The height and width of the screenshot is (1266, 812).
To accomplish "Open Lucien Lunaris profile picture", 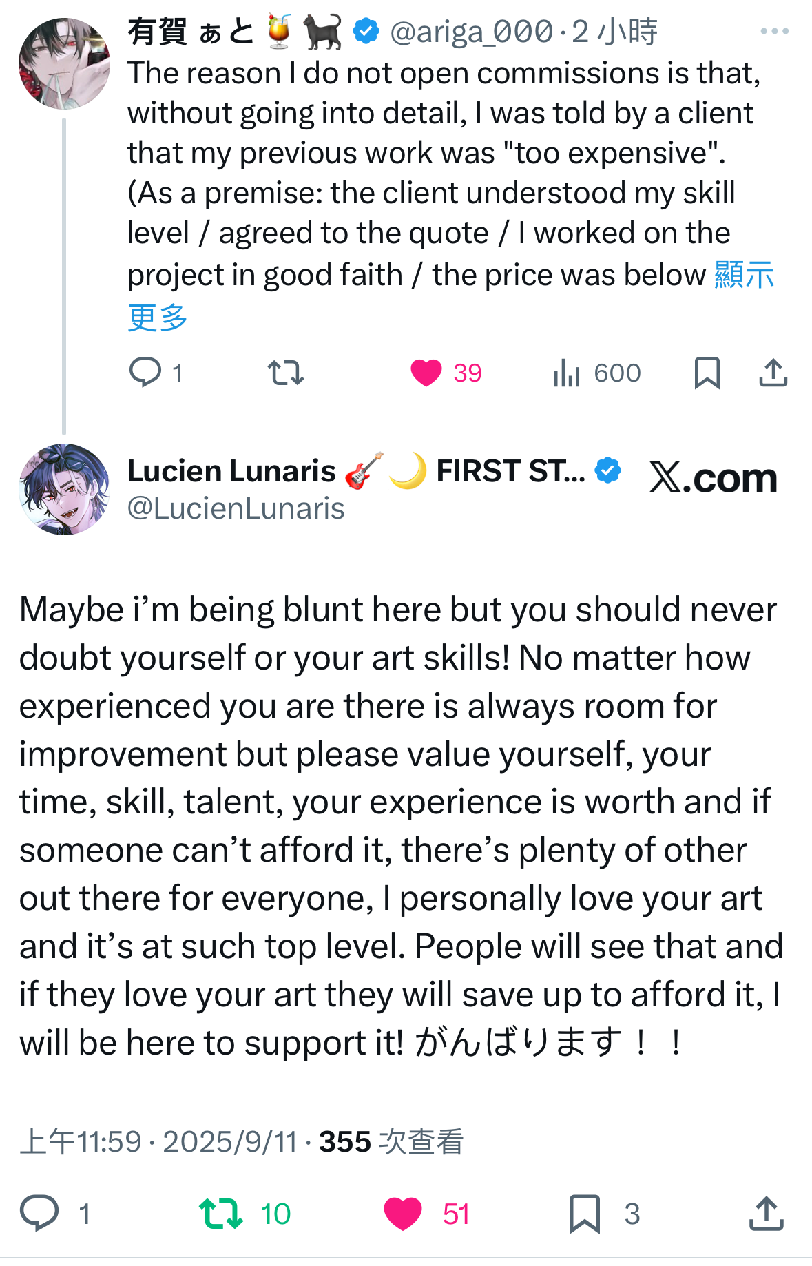I will coord(64,489).
